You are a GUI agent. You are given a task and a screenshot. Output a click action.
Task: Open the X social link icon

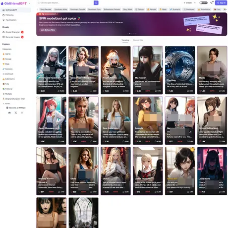(16, 113)
